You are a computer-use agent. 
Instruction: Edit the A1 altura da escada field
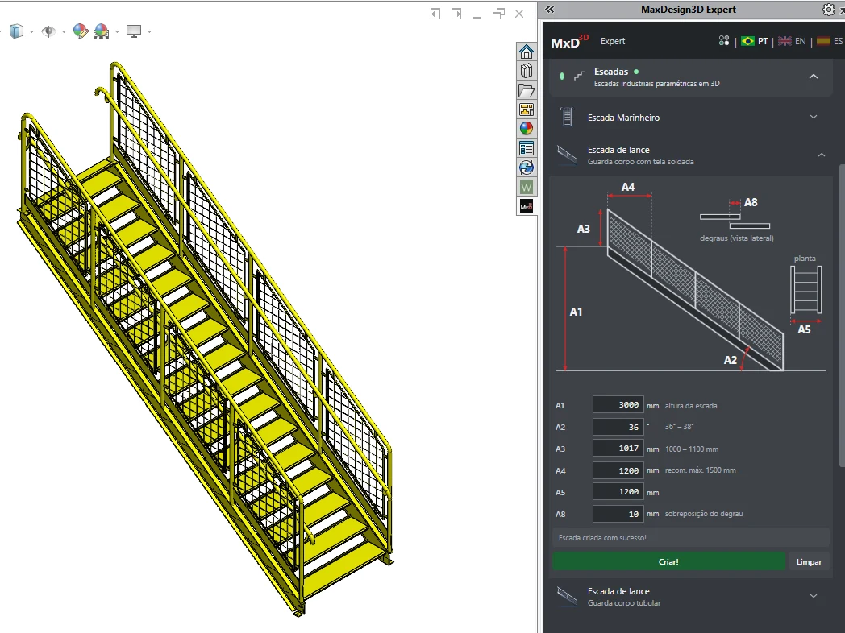point(618,405)
